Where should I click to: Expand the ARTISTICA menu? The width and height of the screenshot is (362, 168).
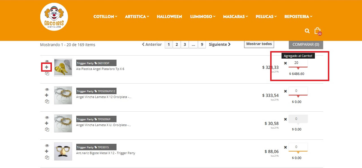137,16
